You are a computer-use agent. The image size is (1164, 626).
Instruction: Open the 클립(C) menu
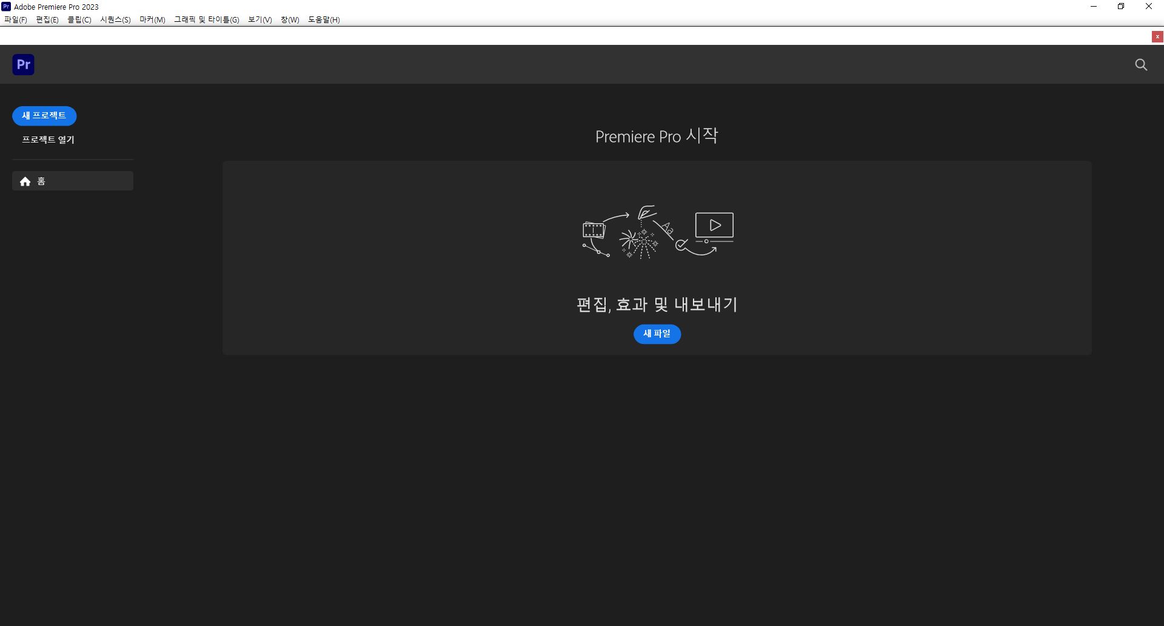pos(79,19)
